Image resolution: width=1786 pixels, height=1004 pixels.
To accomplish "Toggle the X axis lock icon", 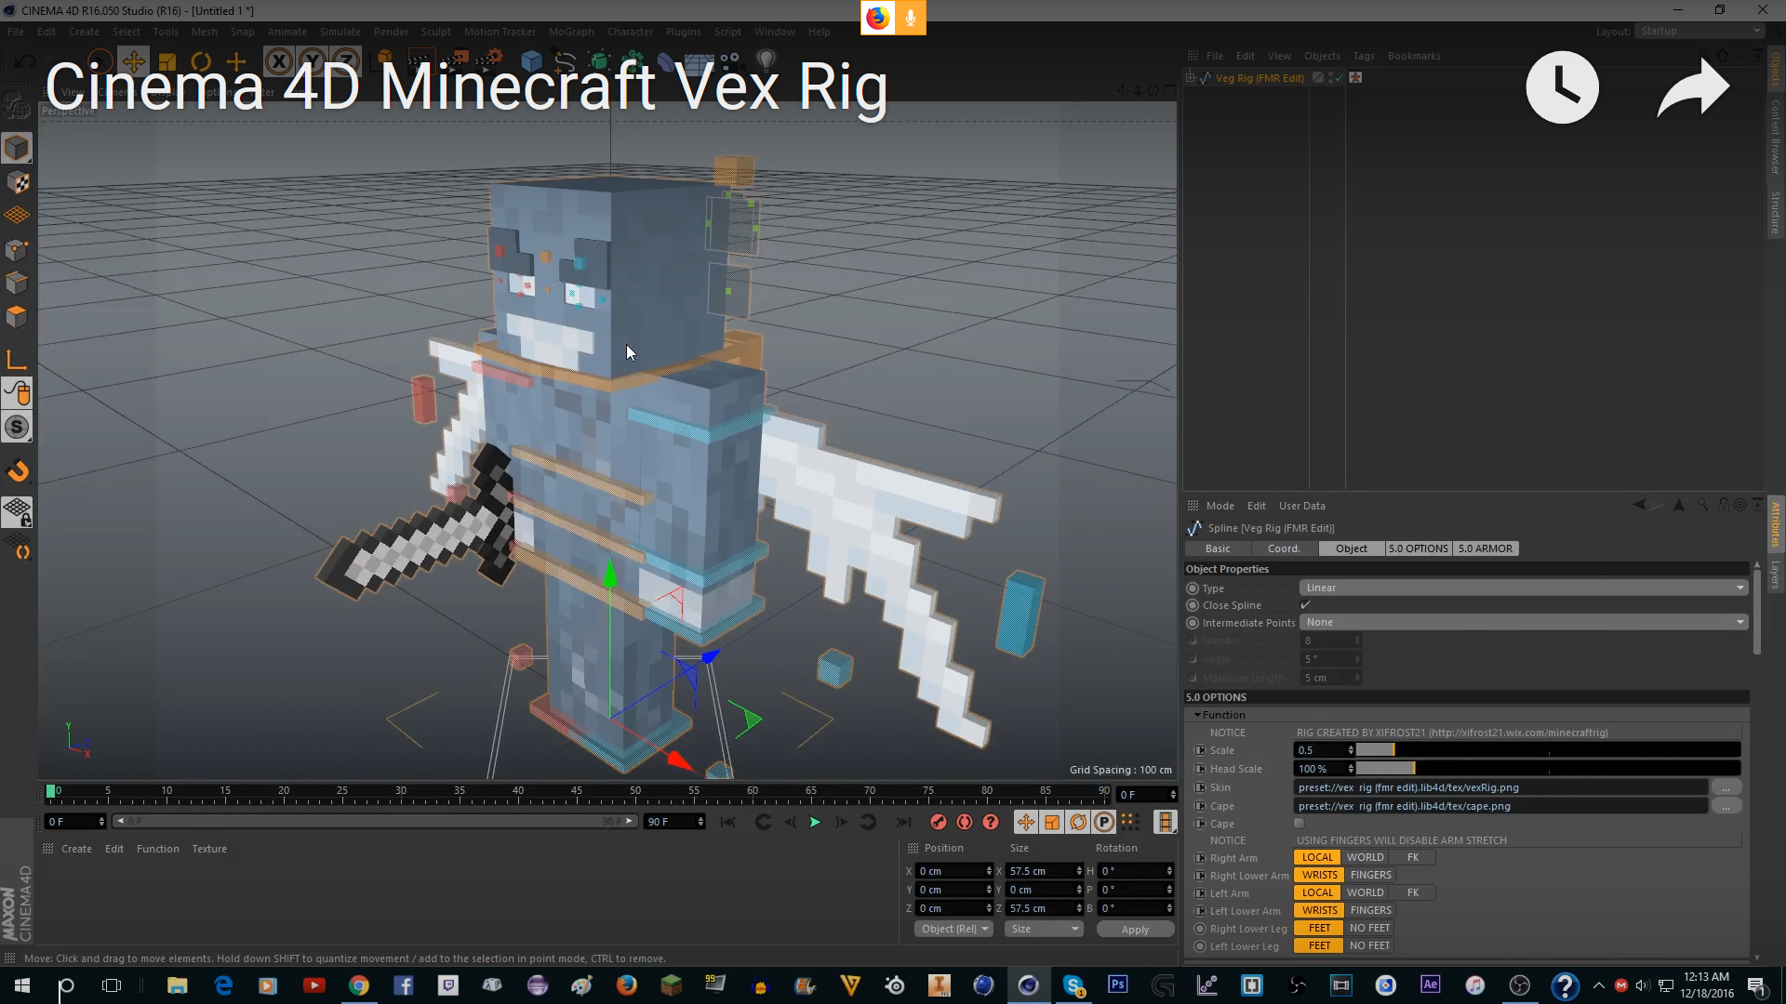I will pos(278,61).
